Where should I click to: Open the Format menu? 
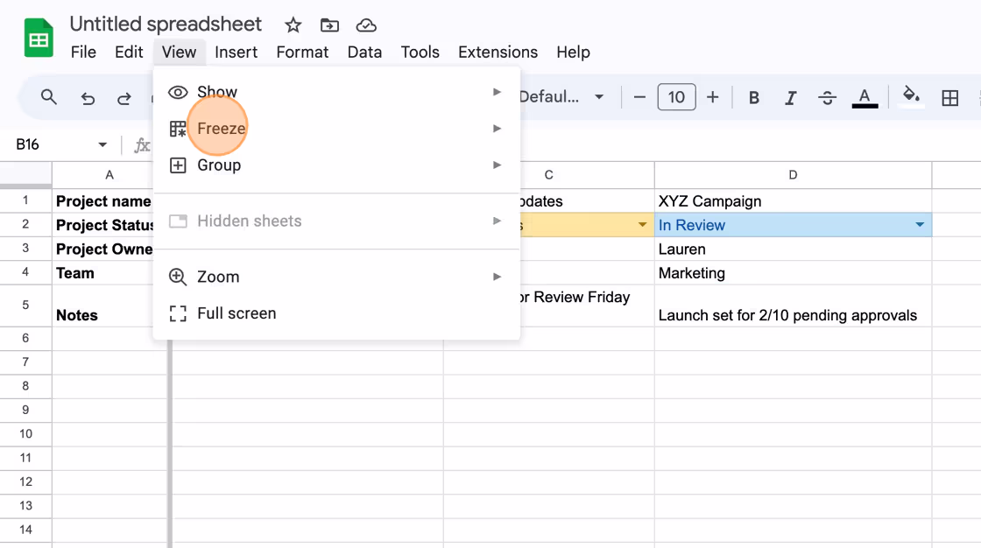tap(302, 52)
